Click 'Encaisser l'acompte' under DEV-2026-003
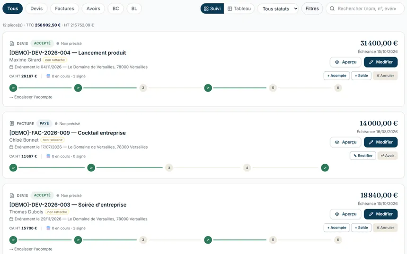This screenshot has width=407, height=254. click(x=33, y=249)
